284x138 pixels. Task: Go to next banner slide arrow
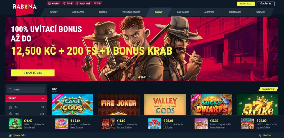point(149,77)
